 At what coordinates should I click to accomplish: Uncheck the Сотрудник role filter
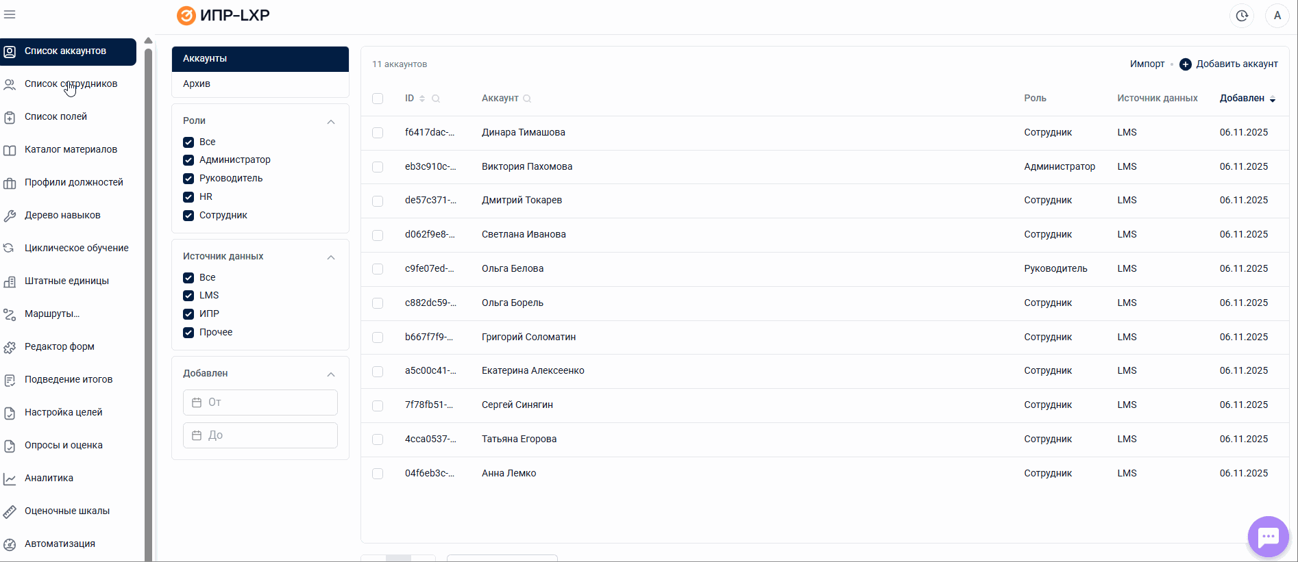tap(188, 216)
